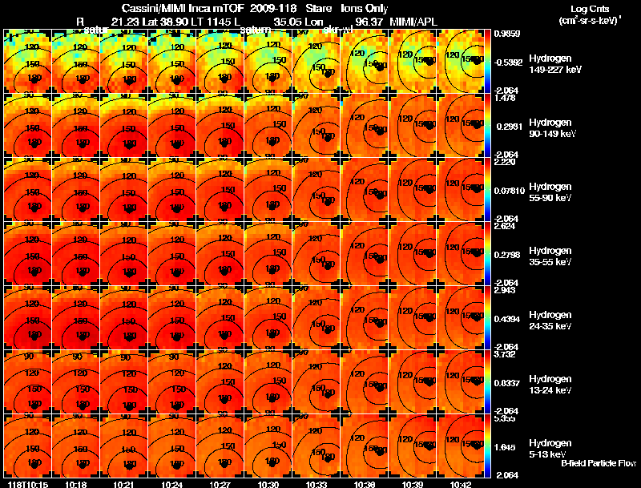Click the MIMI/APL label in header
The height and width of the screenshot is (488, 641).
point(413,22)
